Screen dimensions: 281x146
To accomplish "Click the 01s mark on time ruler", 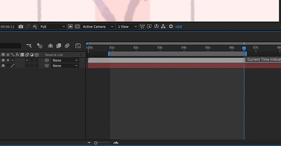I will point(112,47).
